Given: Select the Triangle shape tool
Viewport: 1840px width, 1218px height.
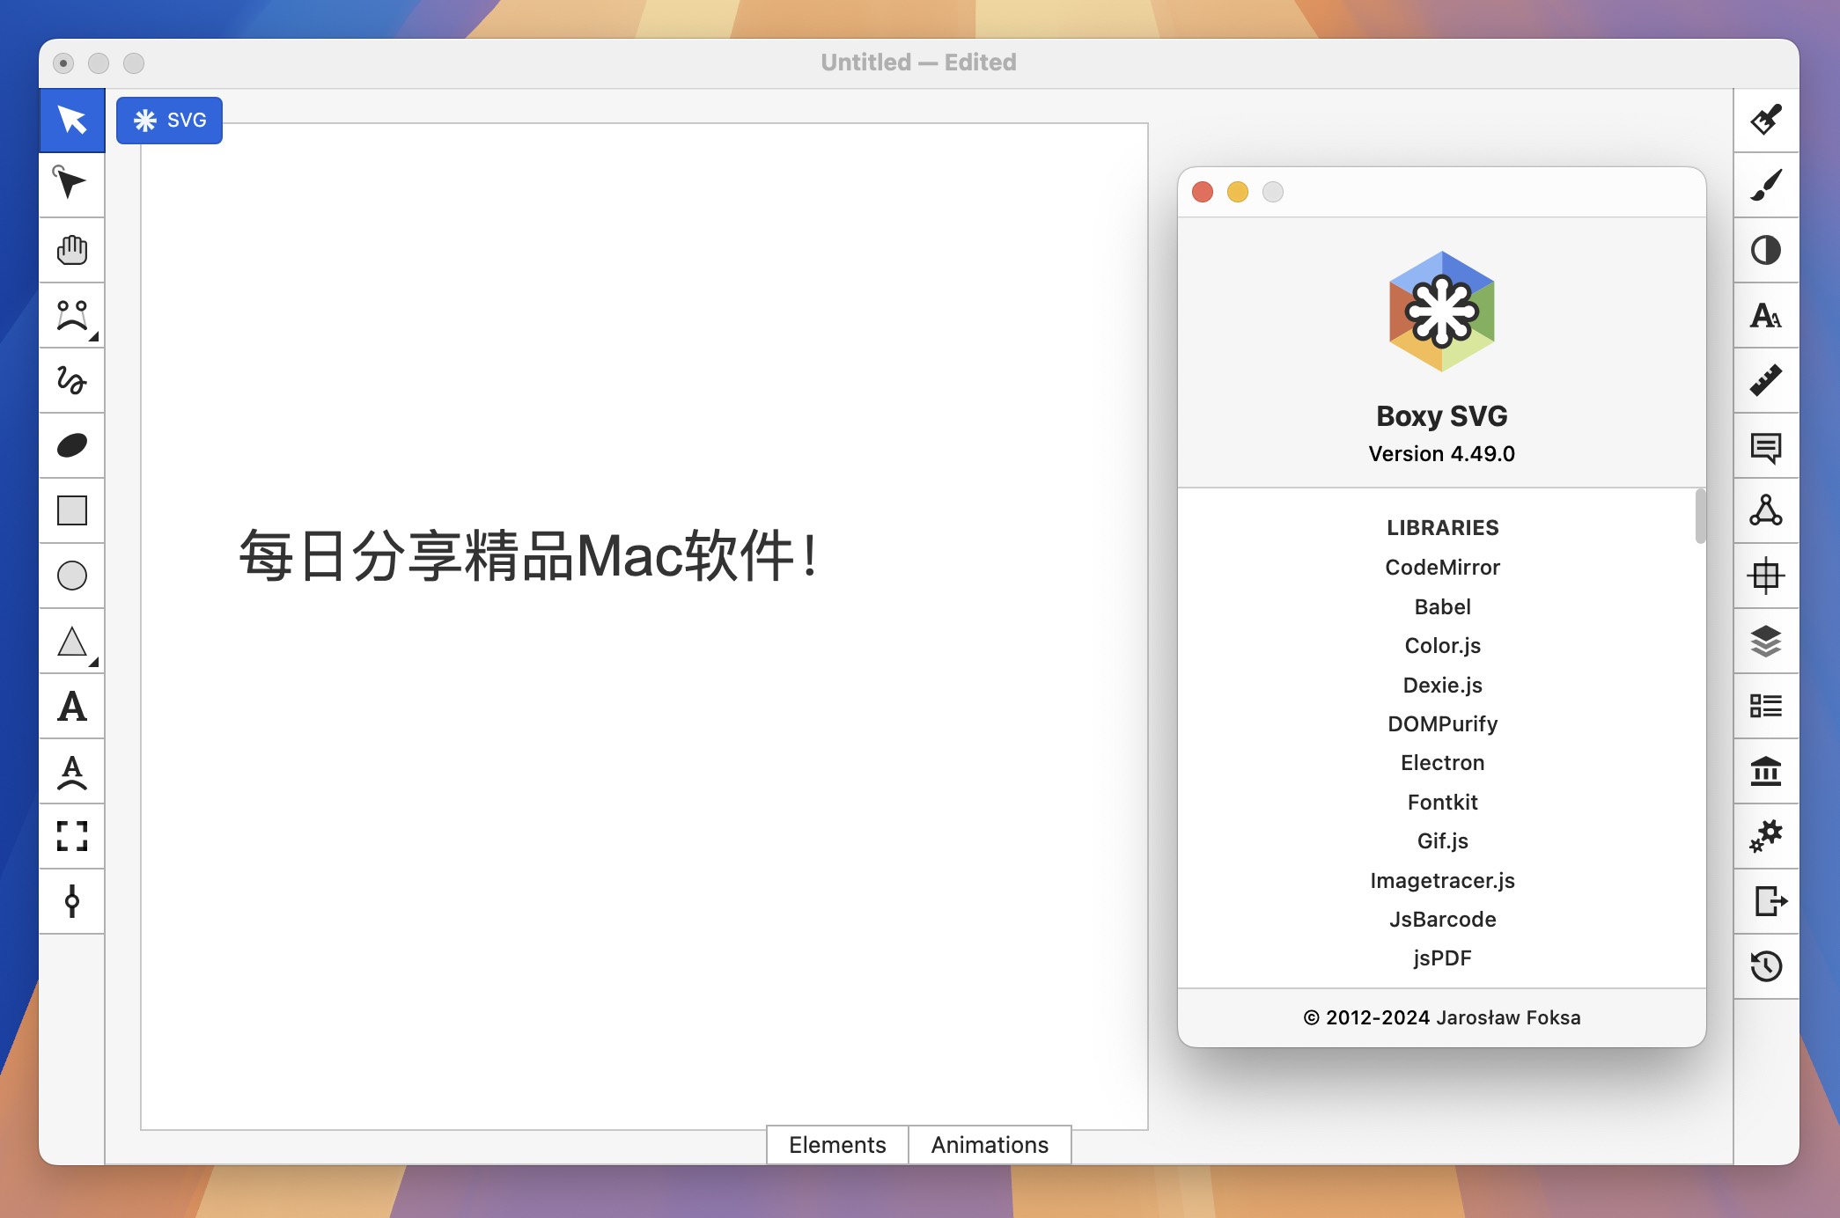Looking at the screenshot, I should tap(72, 641).
